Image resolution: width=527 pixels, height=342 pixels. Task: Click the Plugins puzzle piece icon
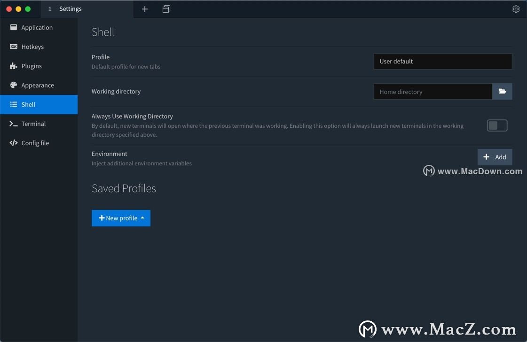pos(14,66)
